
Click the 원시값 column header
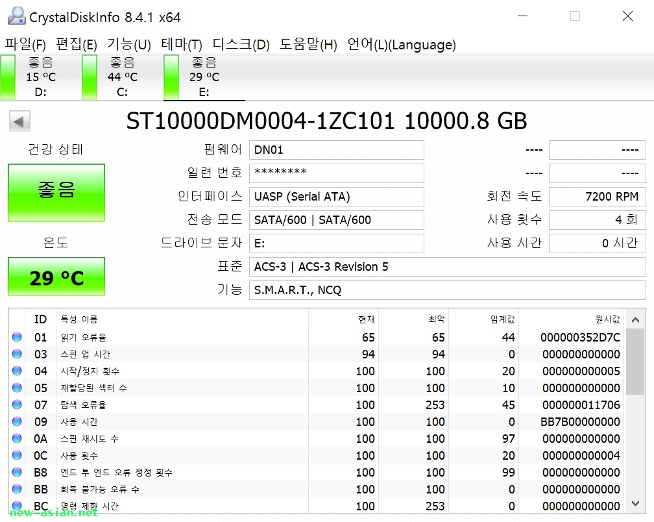coord(572,319)
